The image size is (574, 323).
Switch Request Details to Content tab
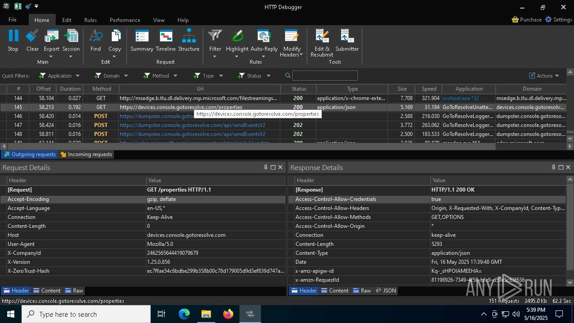(47, 291)
